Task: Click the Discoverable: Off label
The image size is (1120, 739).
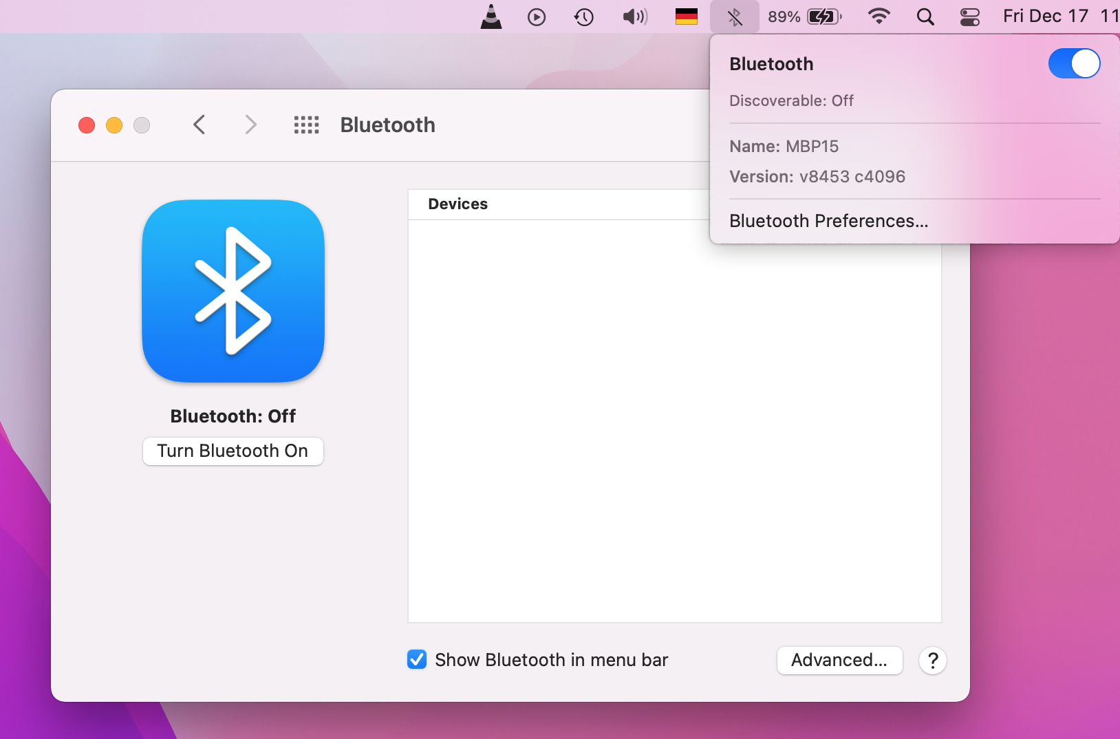Action: pyautogui.click(x=791, y=100)
